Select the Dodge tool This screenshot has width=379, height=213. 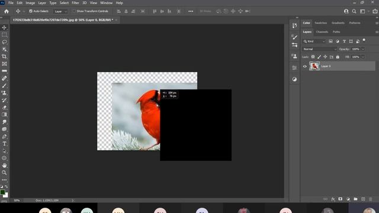click(4, 129)
